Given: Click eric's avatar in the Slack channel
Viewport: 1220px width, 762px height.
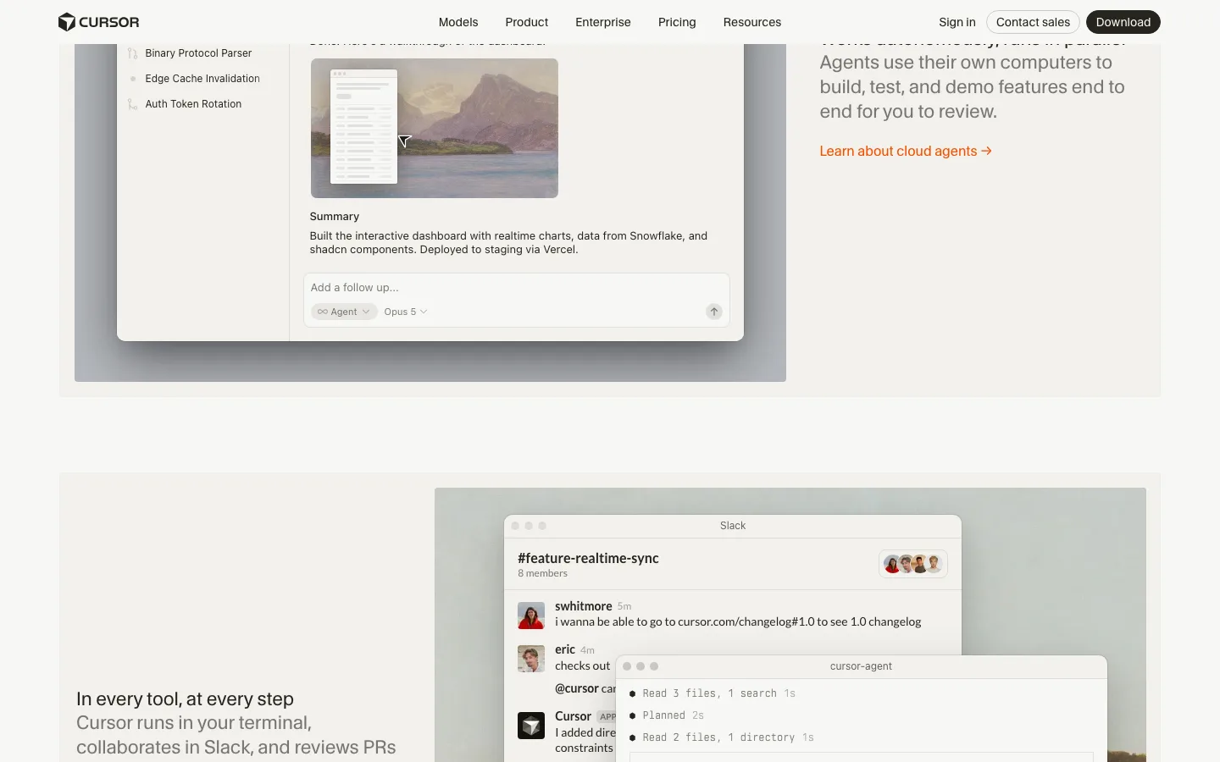Looking at the screenshot, I should click(531, 659).
